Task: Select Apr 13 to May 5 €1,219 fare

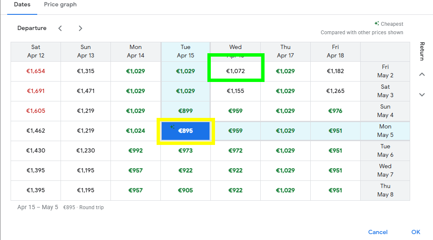Action: point(85,131)
